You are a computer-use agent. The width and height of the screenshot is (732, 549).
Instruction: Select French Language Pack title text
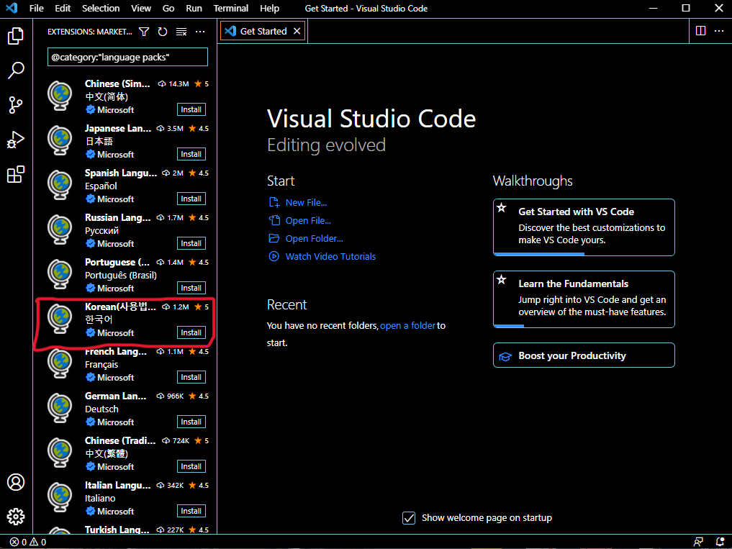116,352
